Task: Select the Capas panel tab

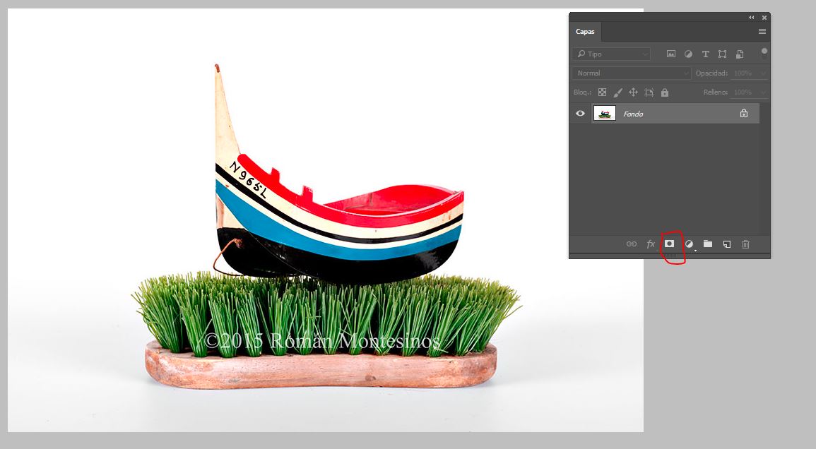Action: click(x=585, y=32)
